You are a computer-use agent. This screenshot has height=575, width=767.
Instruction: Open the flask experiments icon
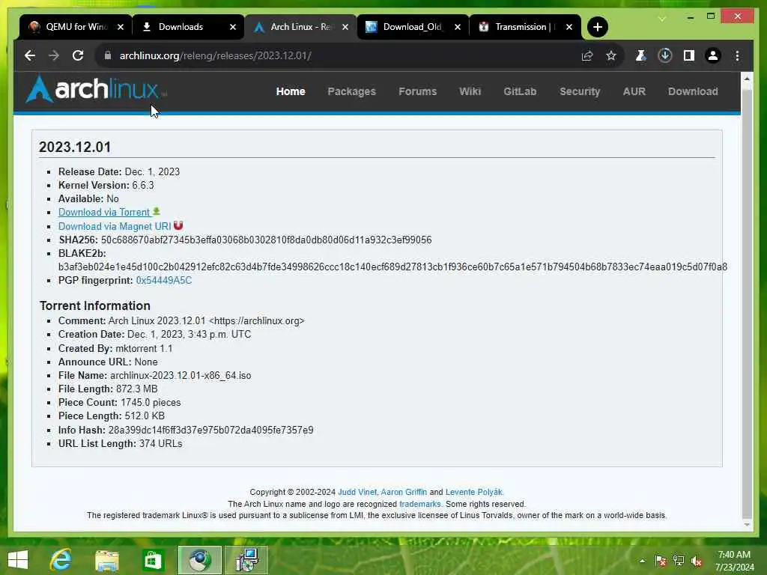click(x=640, y=55)
